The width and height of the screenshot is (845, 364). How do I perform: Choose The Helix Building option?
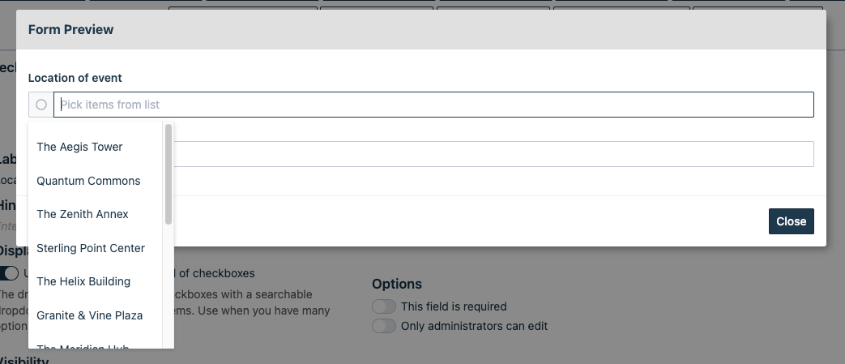pos(83,281)
